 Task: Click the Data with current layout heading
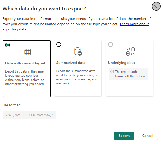(x=25, y=63)
